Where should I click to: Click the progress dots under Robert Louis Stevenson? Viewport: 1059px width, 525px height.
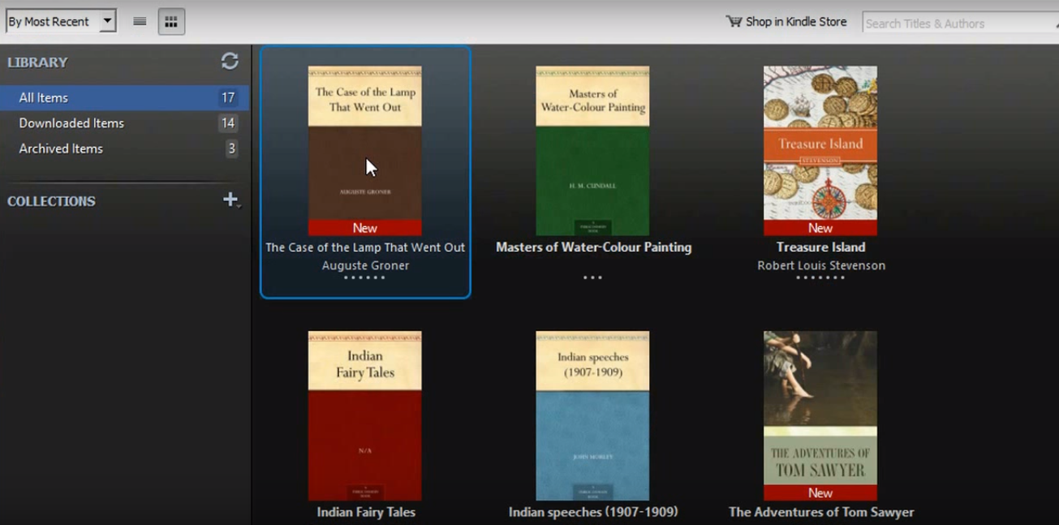(820, 278)
